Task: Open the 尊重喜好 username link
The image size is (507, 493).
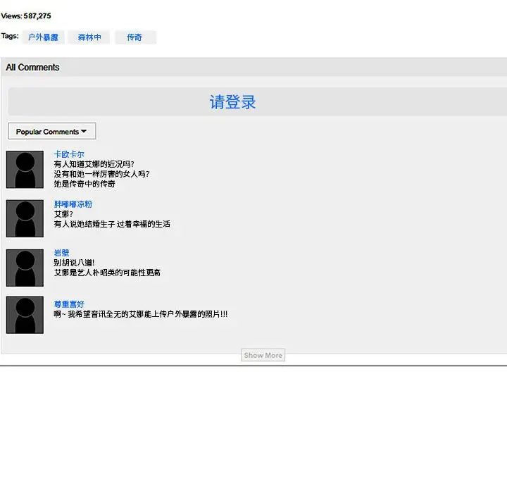Action: coord(69,304)
